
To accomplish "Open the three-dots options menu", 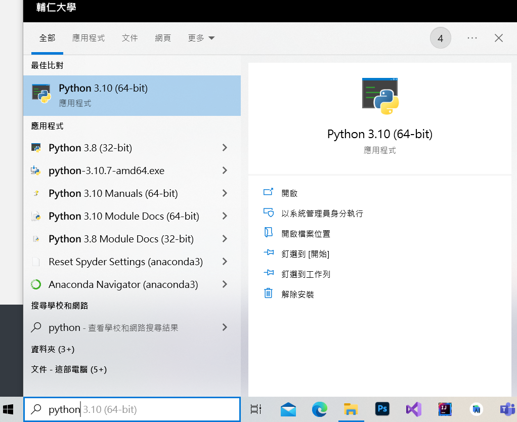I will click(472, 38).
